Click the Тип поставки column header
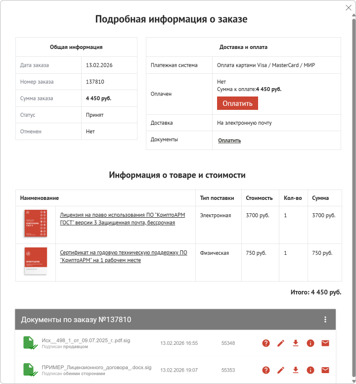The image size is (356, 384). coord(217,198)
